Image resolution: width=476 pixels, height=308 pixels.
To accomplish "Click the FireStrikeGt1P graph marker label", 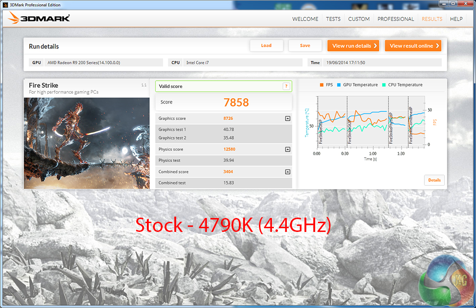I will pyautogui.click(x=321, y=131).
